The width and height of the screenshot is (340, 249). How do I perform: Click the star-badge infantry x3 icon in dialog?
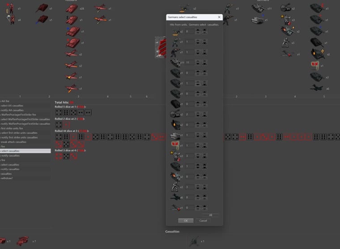(176, 156)
